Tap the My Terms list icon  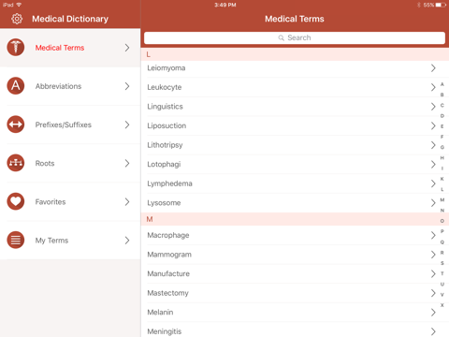click(16, 240)
